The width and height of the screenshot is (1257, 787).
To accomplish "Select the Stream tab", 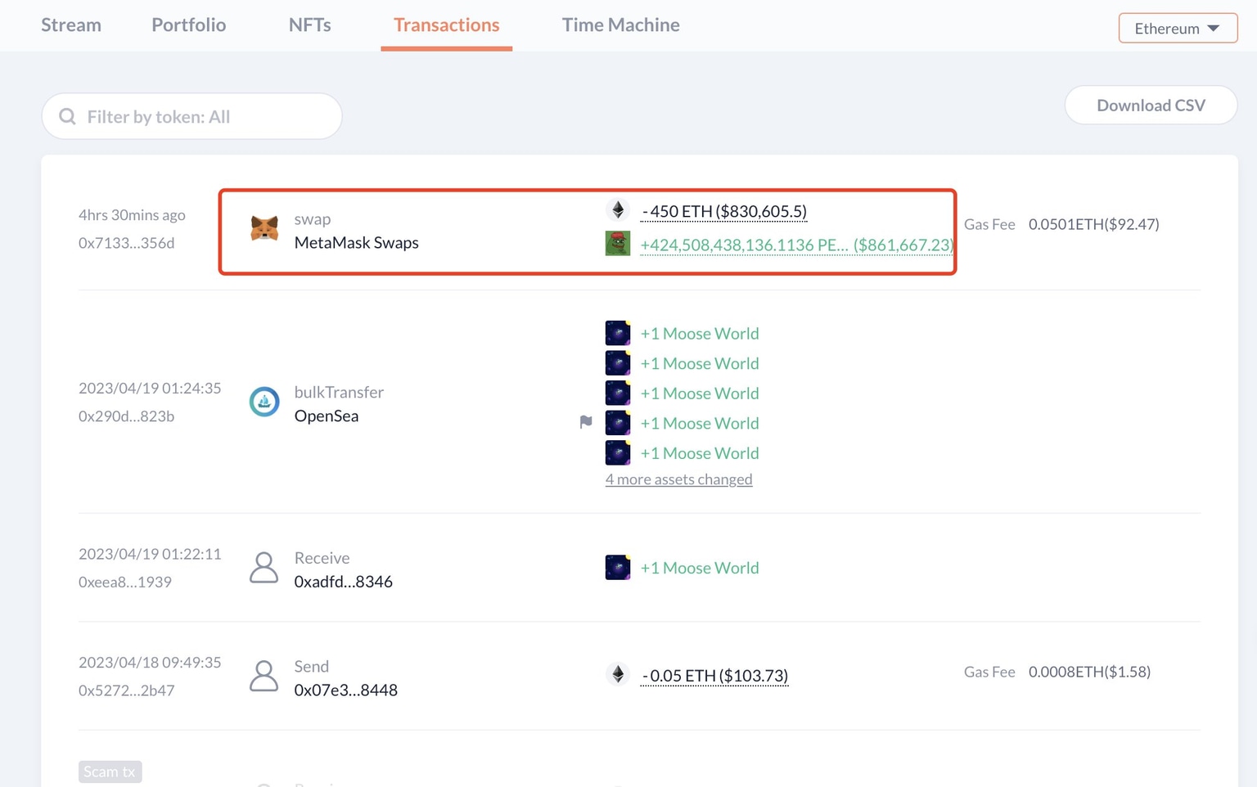I will pos(71,25).
